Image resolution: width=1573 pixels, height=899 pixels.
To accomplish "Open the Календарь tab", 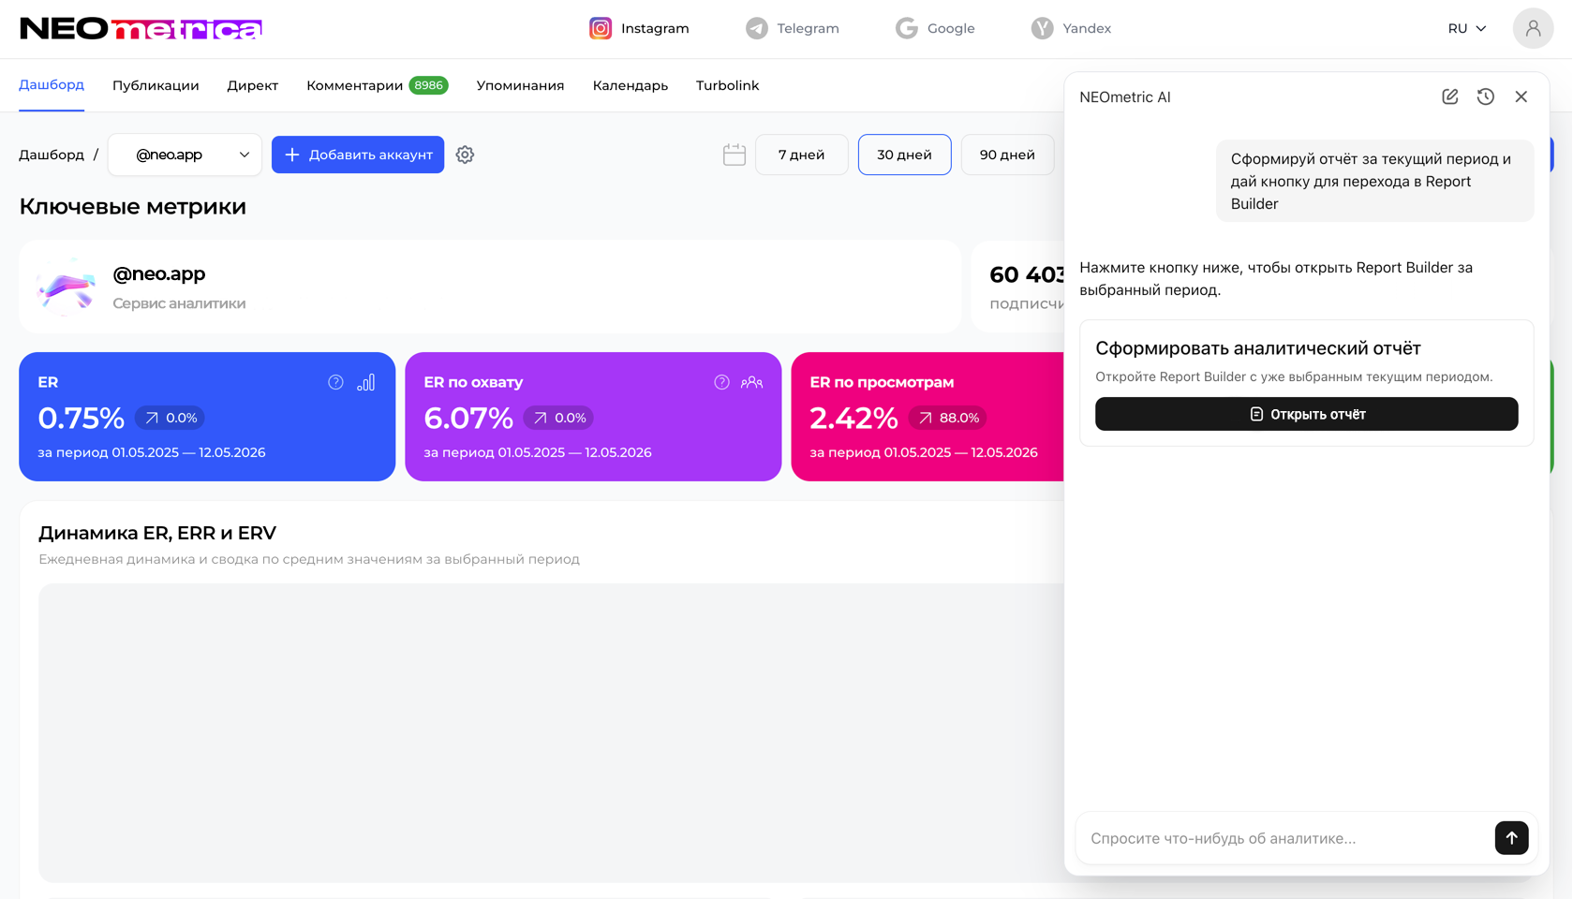I will [630, 85].
